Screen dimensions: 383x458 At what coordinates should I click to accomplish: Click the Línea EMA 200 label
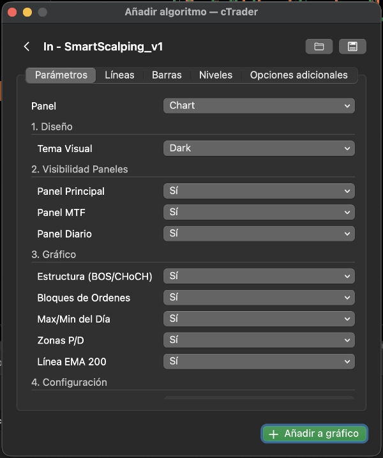pyautogui.click(x=71, y=362)
